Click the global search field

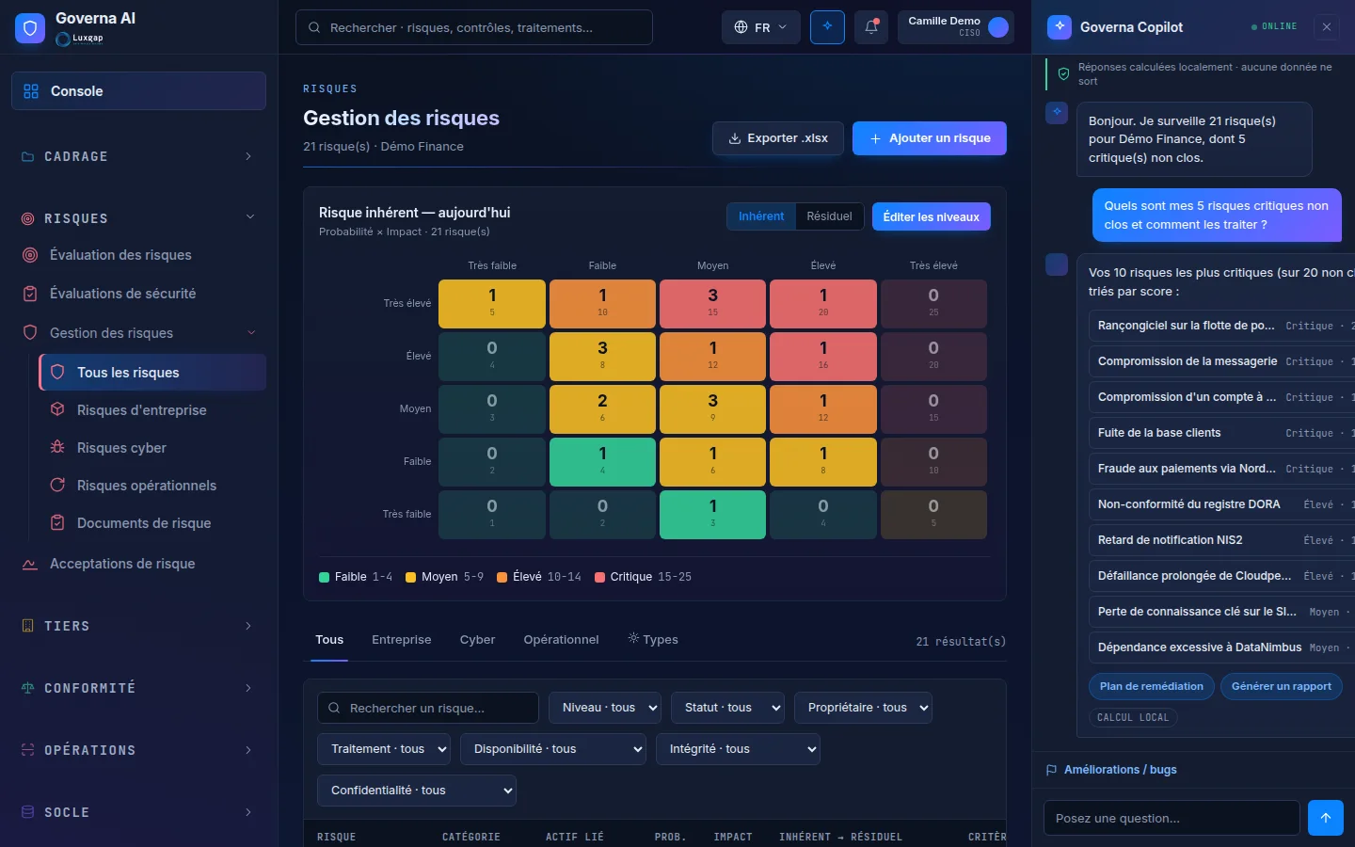click(x=474, y=27)
